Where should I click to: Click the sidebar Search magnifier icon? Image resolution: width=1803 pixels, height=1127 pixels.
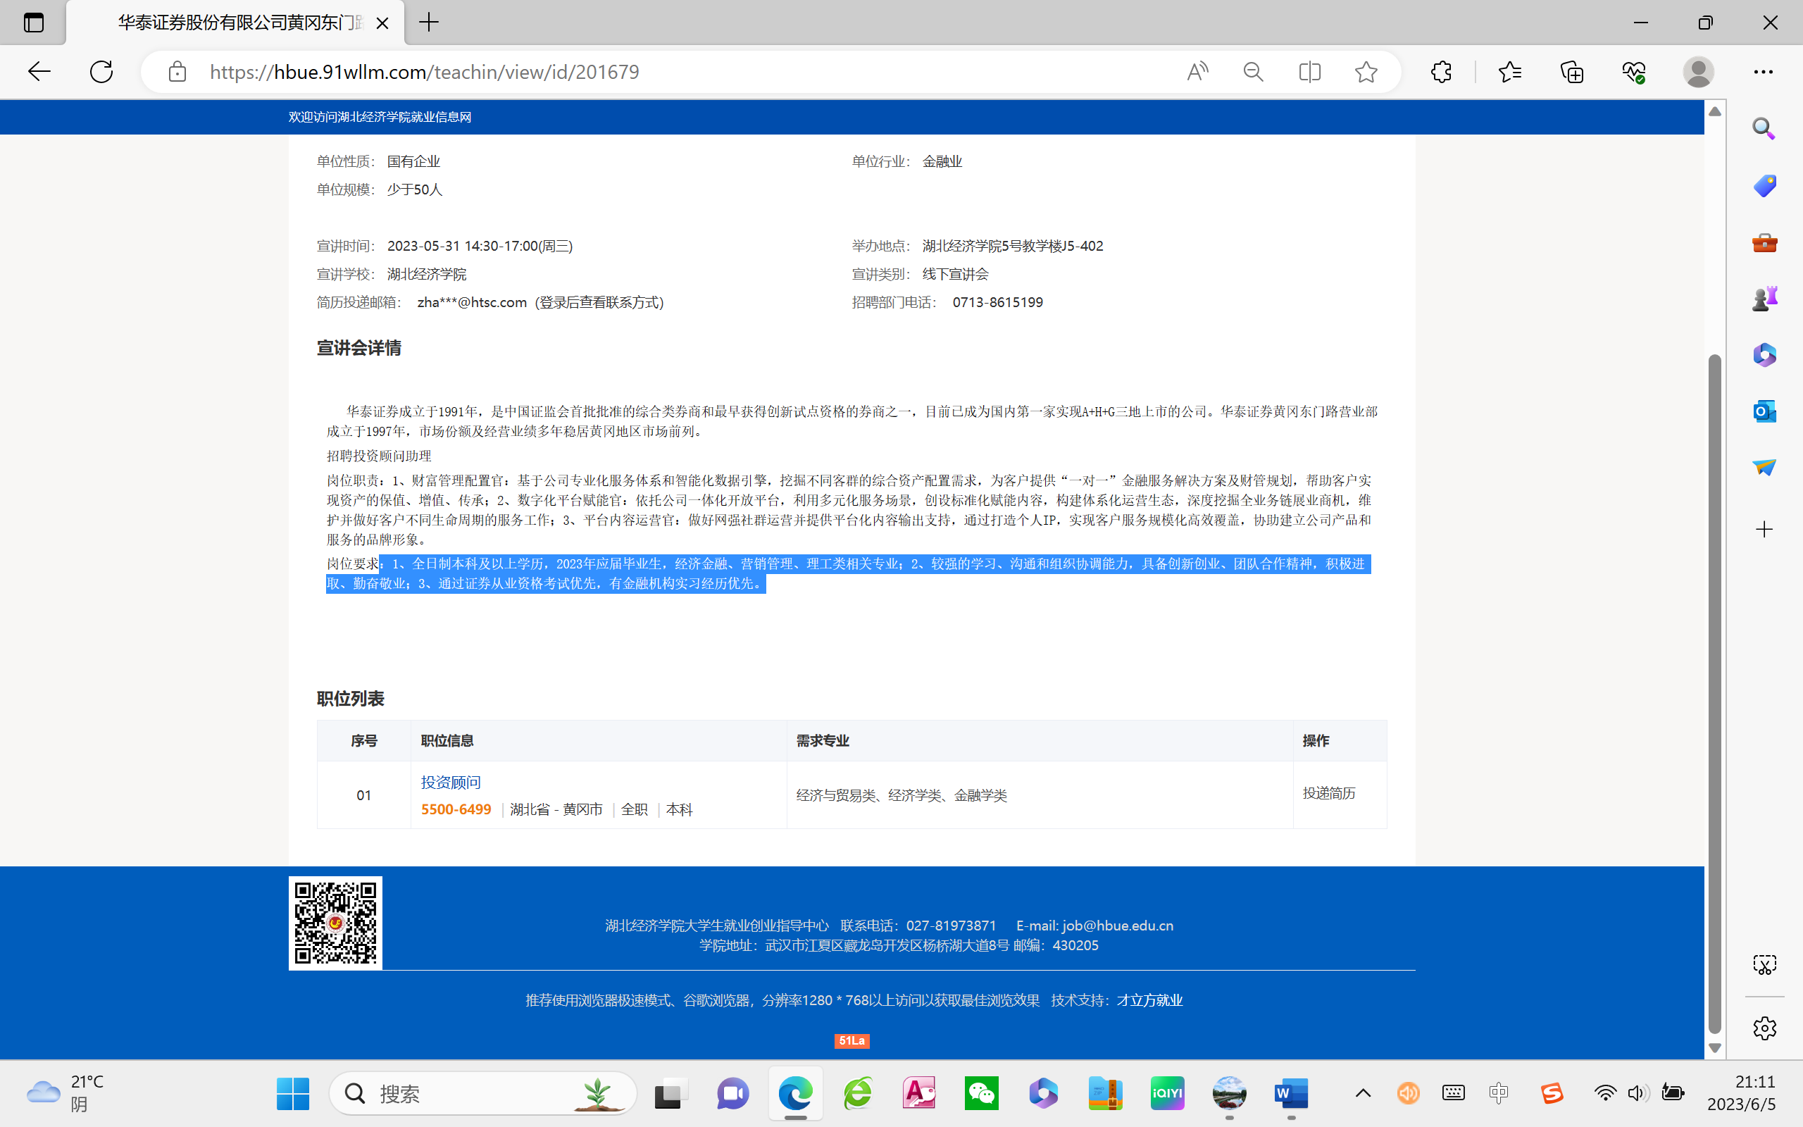(1764, 129)
